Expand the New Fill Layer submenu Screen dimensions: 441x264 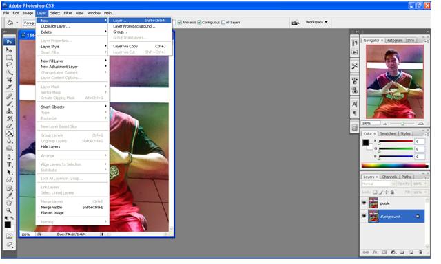[72, 61]
